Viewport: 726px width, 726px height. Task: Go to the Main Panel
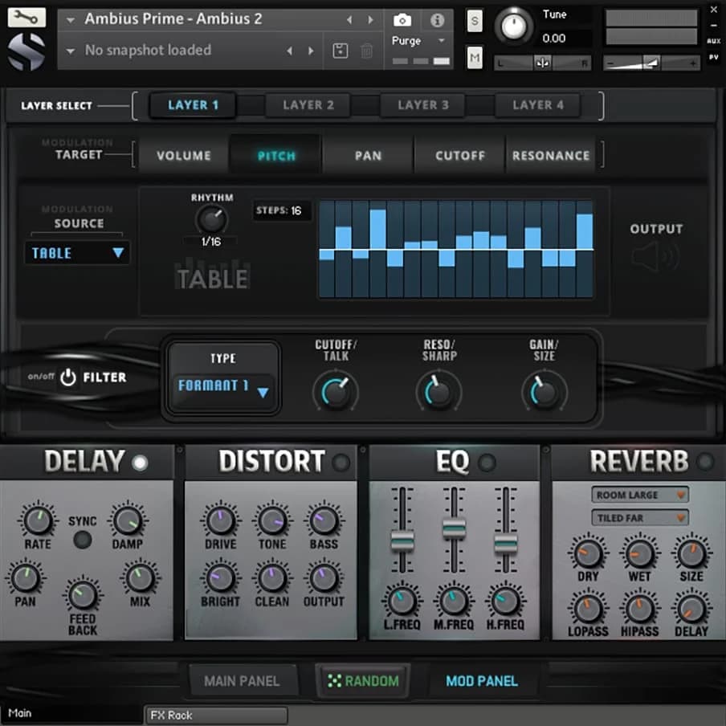click(x=242, y=681)
